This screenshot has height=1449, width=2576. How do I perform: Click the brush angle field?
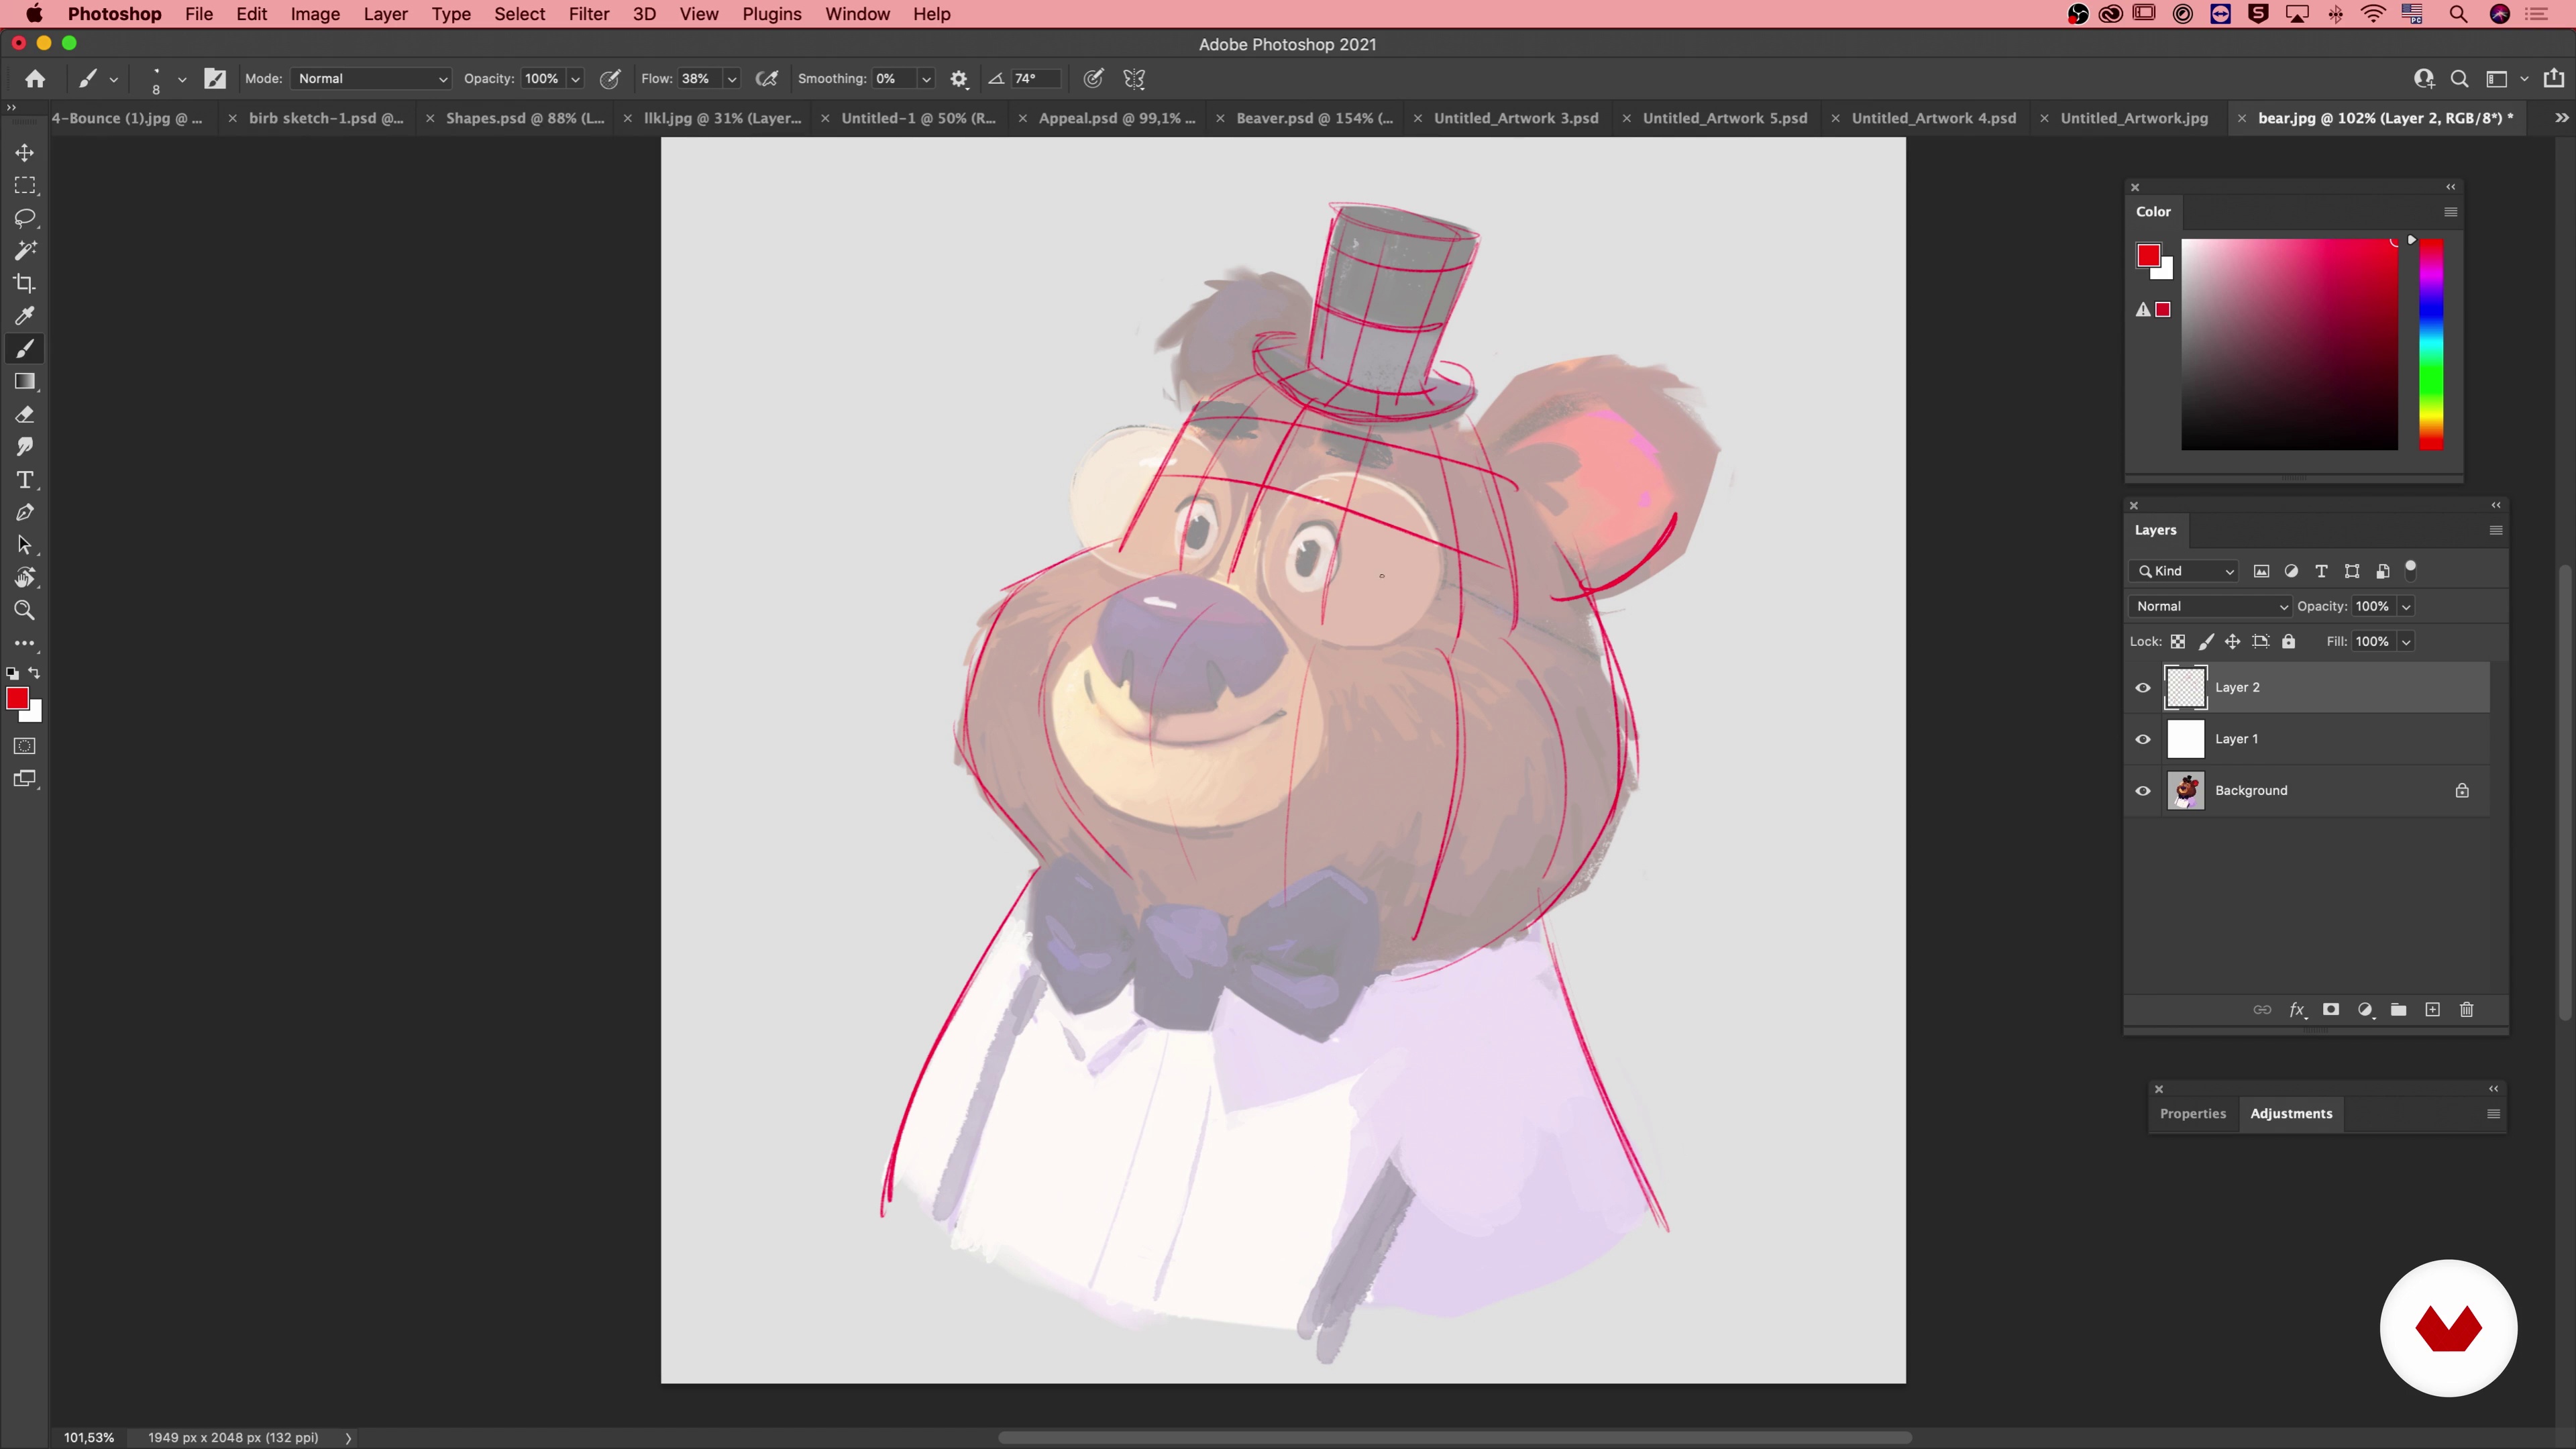point(1034,78)
